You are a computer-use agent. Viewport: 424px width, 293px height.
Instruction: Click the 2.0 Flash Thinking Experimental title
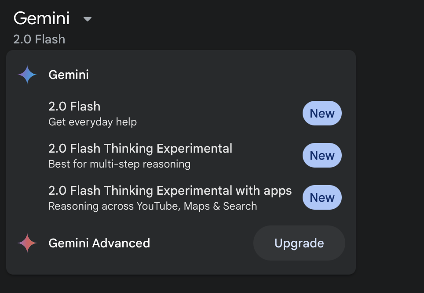point(140,149)
